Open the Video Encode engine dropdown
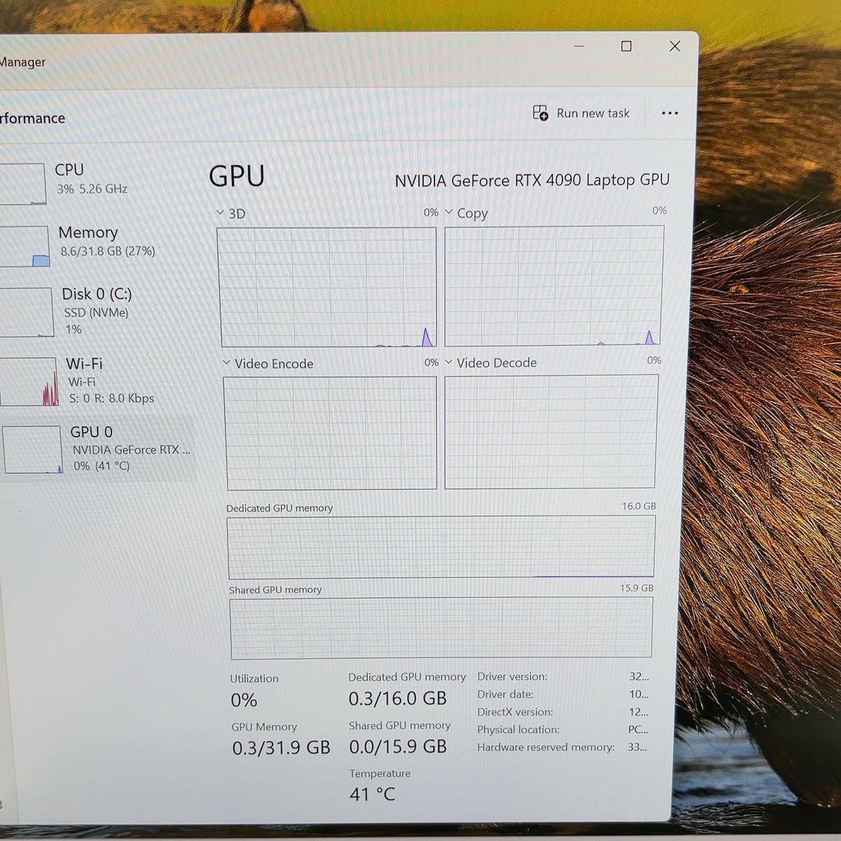The width and height of the screenshot is (841, 841). 226,363
